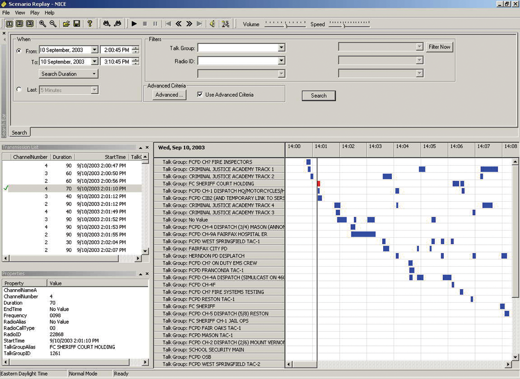Click the Advanced... button
This screenshot has width=520, height=379.
pos(170,95)
